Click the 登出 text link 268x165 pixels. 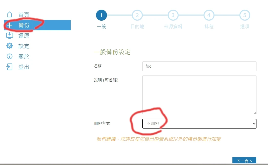(24, 67)
